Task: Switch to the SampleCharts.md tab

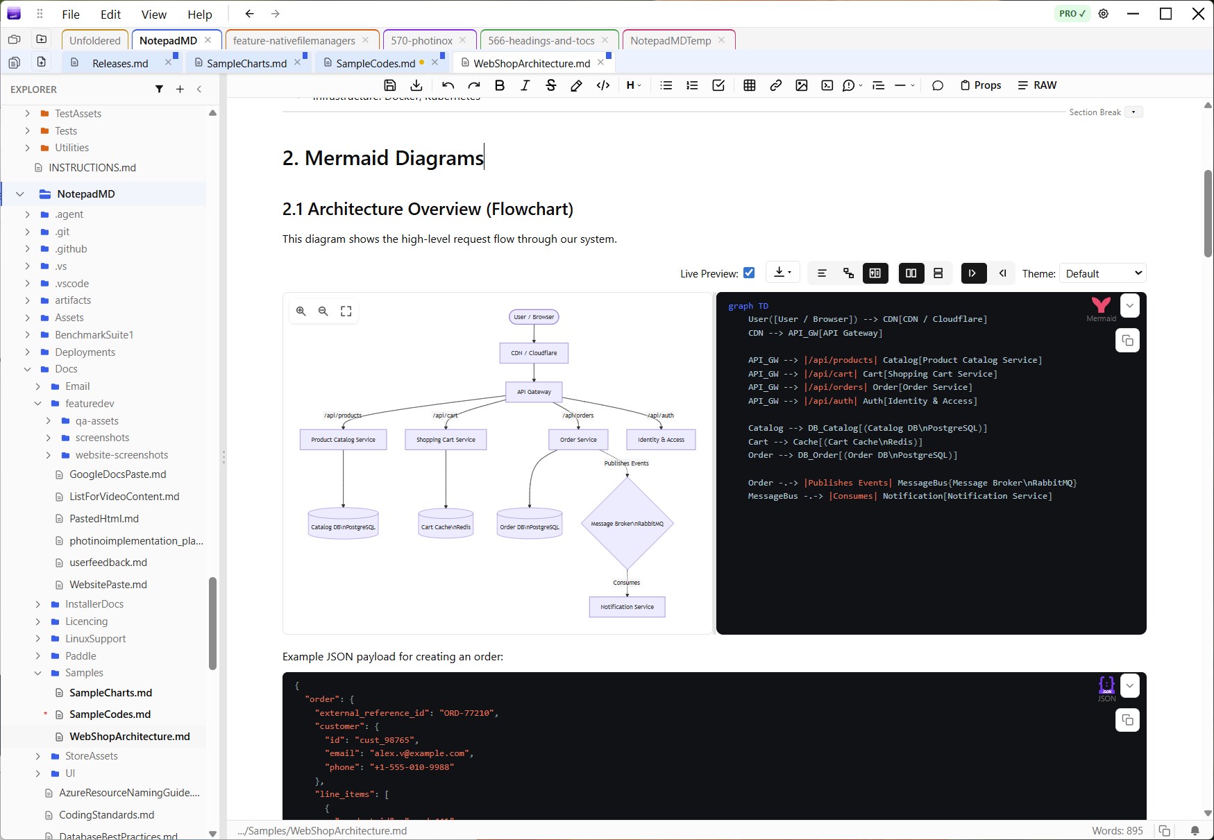Action: coord(246,63)
